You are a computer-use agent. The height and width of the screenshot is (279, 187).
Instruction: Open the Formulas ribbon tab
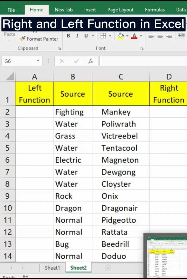(155, 10)
